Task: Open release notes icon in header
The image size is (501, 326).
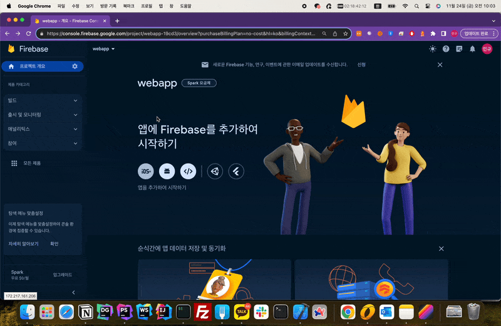Action: click(459, 49)
